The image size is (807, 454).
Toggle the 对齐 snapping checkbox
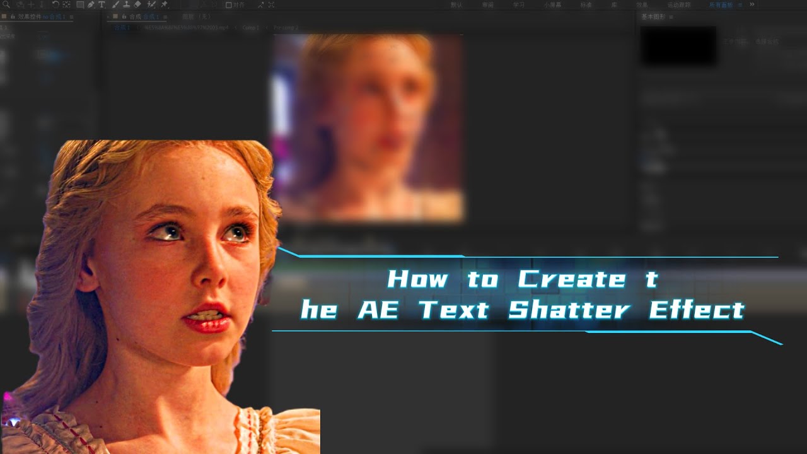coord(228,5)
